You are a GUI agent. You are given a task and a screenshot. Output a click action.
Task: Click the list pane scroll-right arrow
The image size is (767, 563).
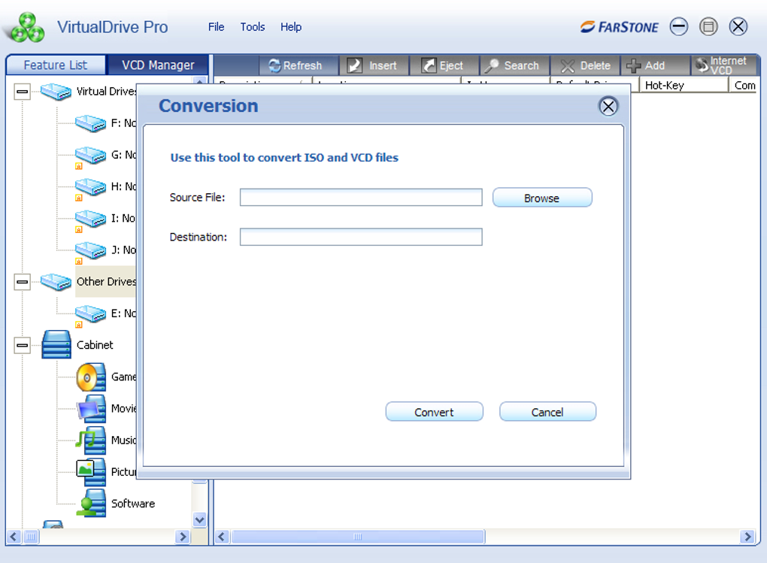[747, 537]
